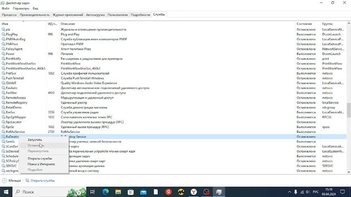351x197 pixels.
Task: Switch to the Автозагрузка tab
Action: [x=95, y=15]
